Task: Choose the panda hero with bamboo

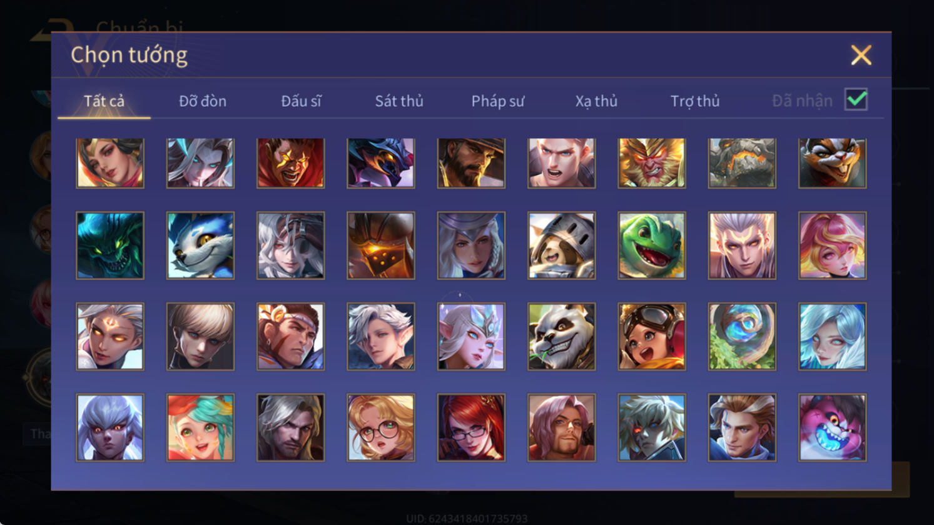Action: (561, 337)
